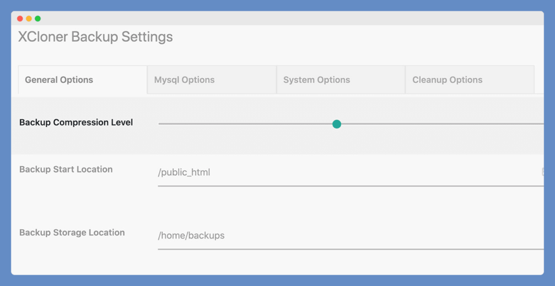555x286 pixels.
Task: Click the Backup Compression Level slider handle
Action: coord(337,124)
